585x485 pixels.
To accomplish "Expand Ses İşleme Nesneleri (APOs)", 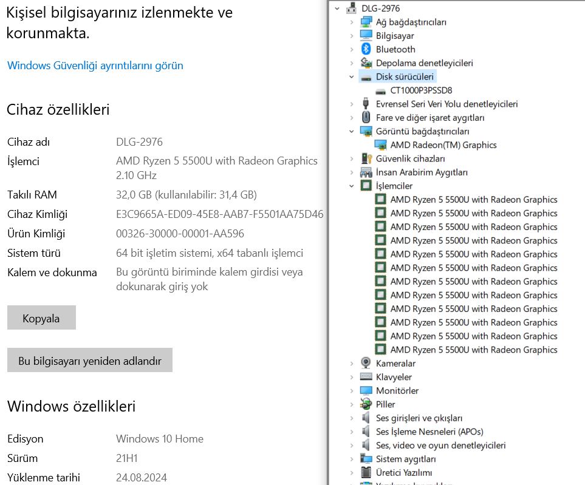I will [x=352, y=432].
